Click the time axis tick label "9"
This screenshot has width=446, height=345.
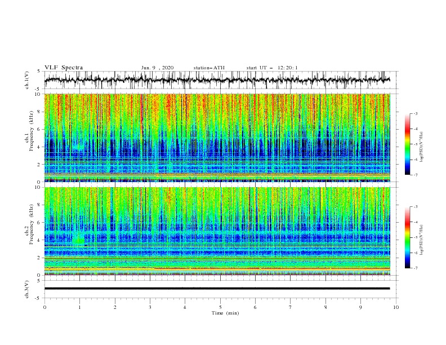[x=360, y=307]
